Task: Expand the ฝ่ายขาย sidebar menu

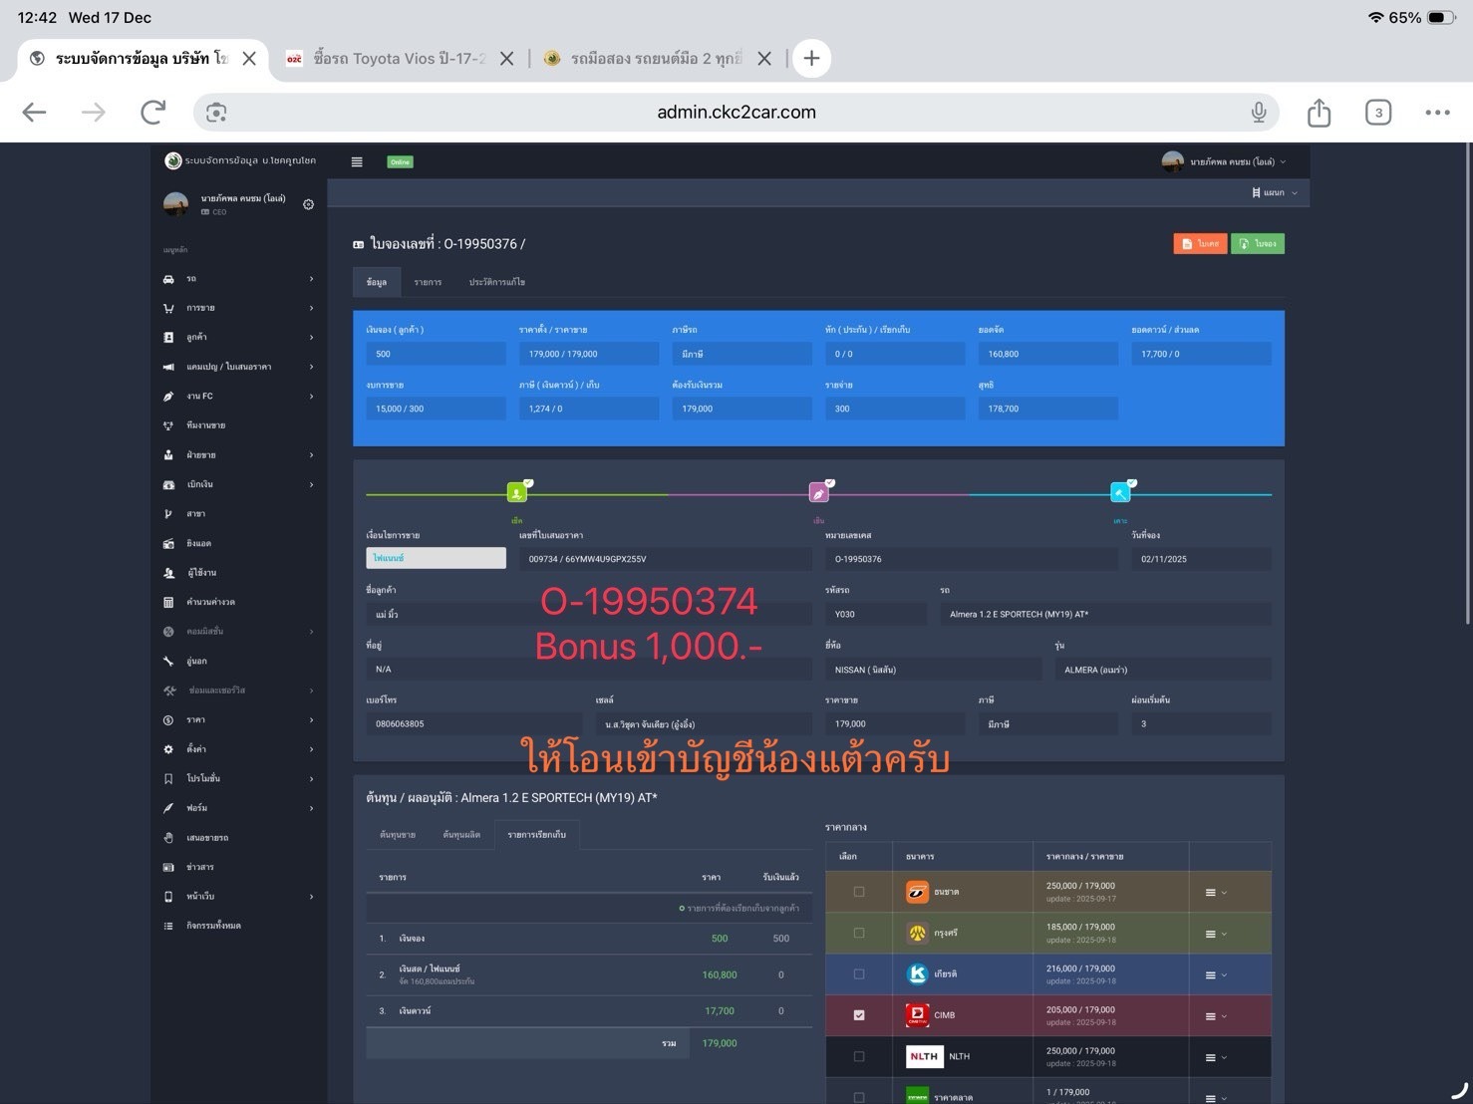Action: pos(239,455)
